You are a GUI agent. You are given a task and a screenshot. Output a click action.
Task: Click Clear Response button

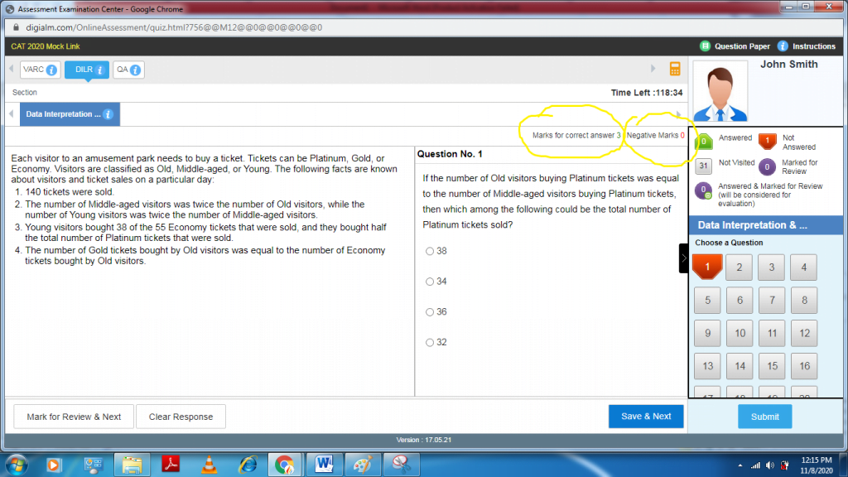181,417
